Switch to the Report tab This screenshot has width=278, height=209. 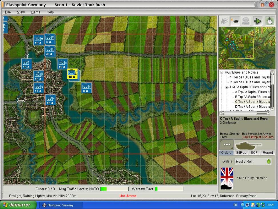click(268, 153)
